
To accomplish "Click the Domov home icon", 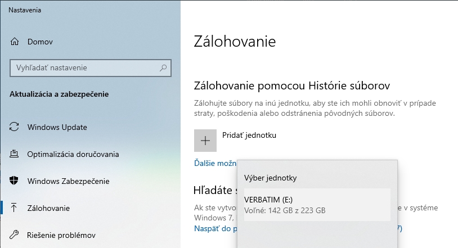I will pos(15,42).
